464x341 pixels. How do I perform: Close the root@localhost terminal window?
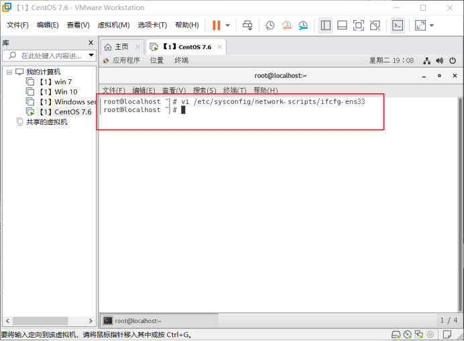click(x=455, y=76)
